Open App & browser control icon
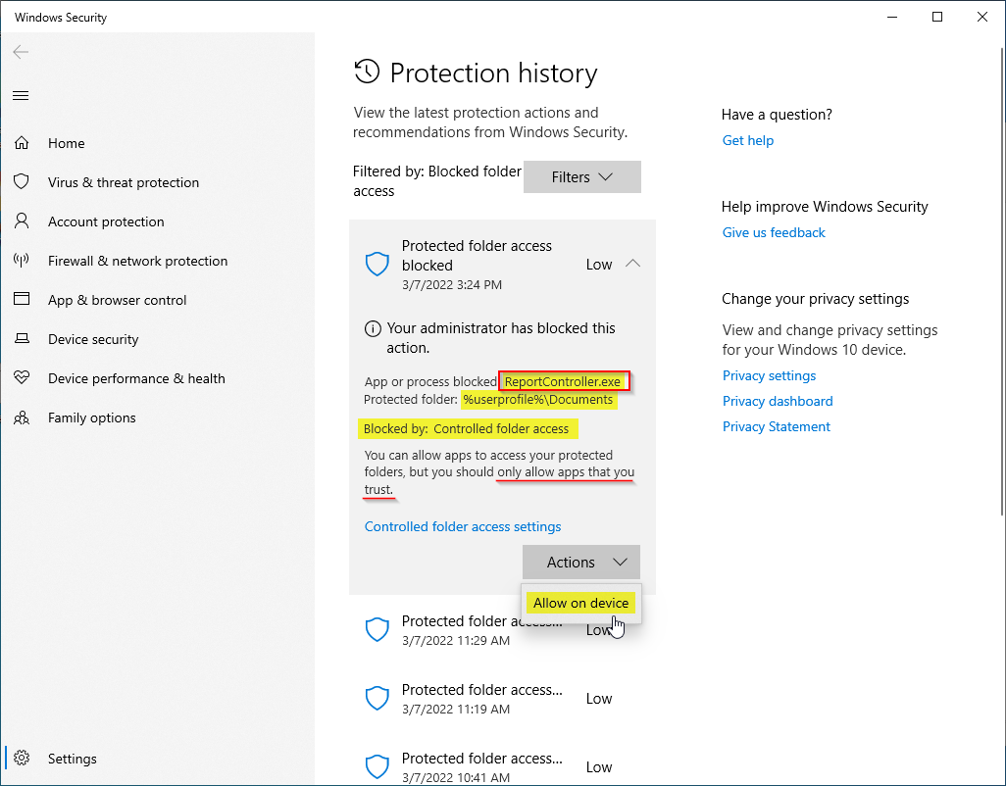1006x786 pixels. (23, 300)
